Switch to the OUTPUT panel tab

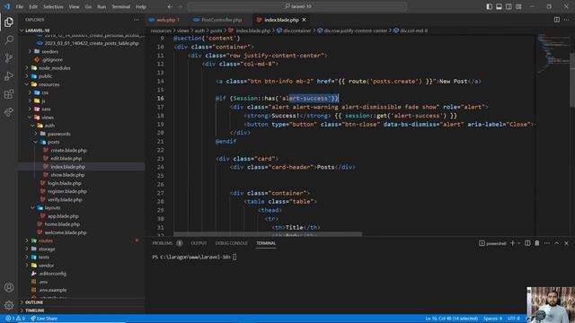pos(199,243)
